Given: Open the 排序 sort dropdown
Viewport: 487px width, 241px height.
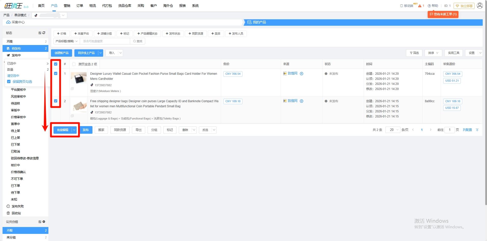Looking at the screenshot, I should click(x=433, y=53).
